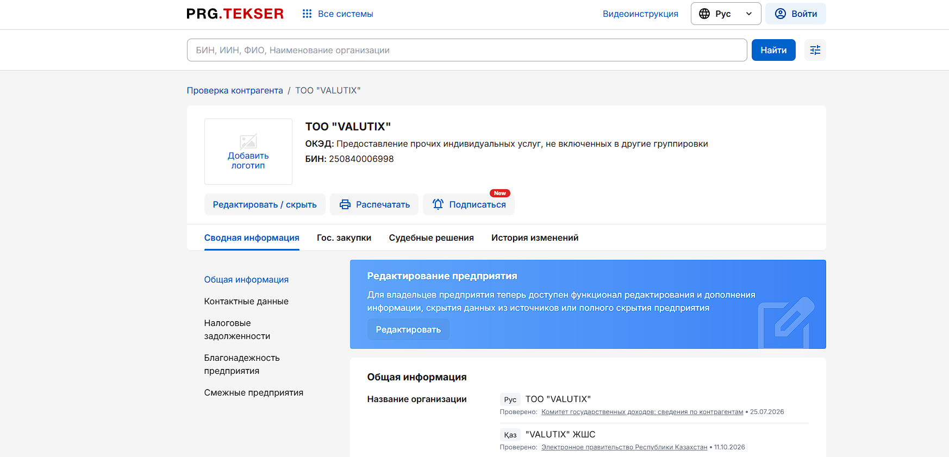
Task: Click the bell icon on Подписаться
Action: point(438,204)
